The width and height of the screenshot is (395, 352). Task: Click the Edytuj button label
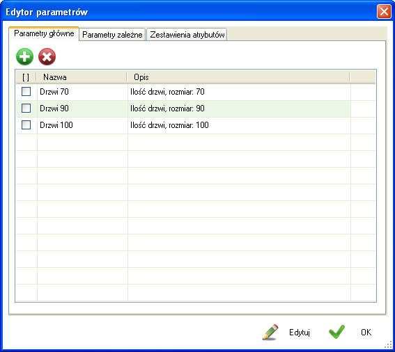pyautogui.click(x=300, y=333)
